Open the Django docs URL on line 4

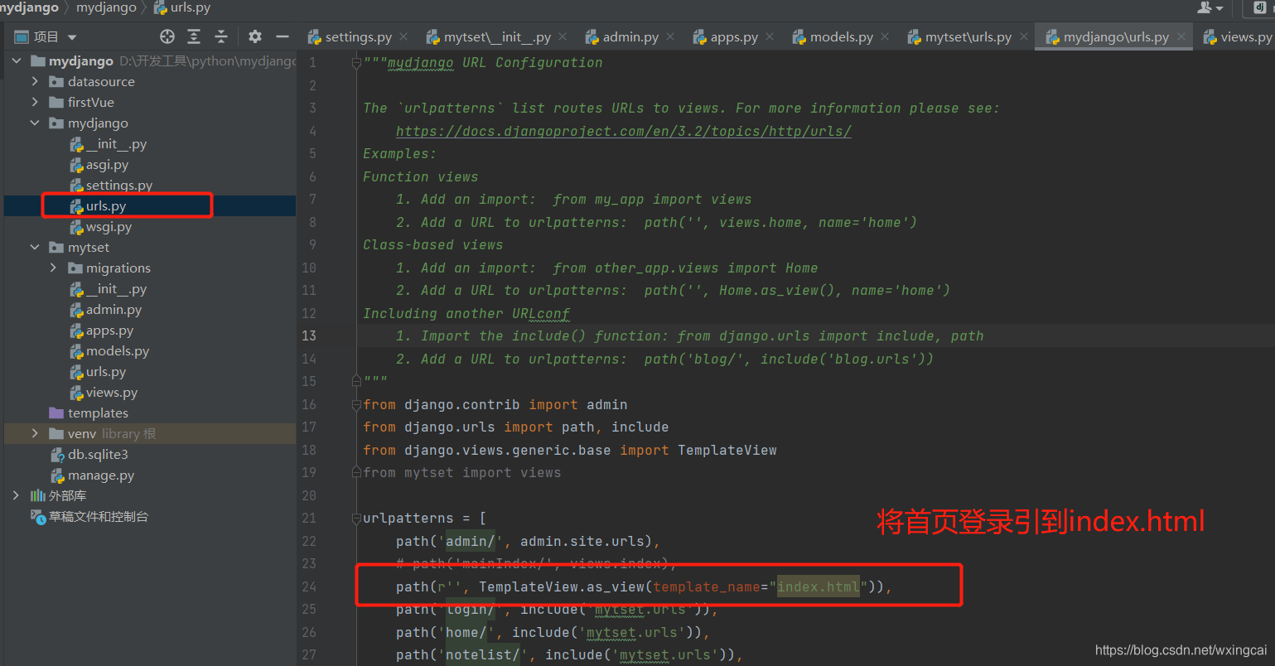click(x=624, y=131)
